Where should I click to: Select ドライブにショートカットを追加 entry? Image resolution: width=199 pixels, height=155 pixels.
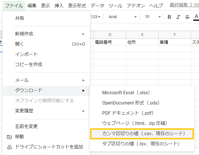click(x=46, y=147)
